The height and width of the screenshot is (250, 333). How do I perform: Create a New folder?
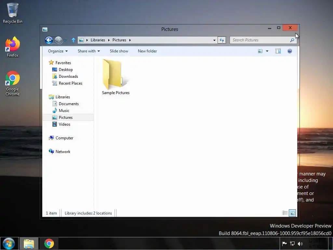click(147, 51)
